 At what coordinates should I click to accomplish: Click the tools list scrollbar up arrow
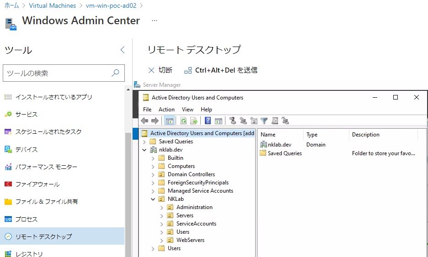click(x=128, y=89)
